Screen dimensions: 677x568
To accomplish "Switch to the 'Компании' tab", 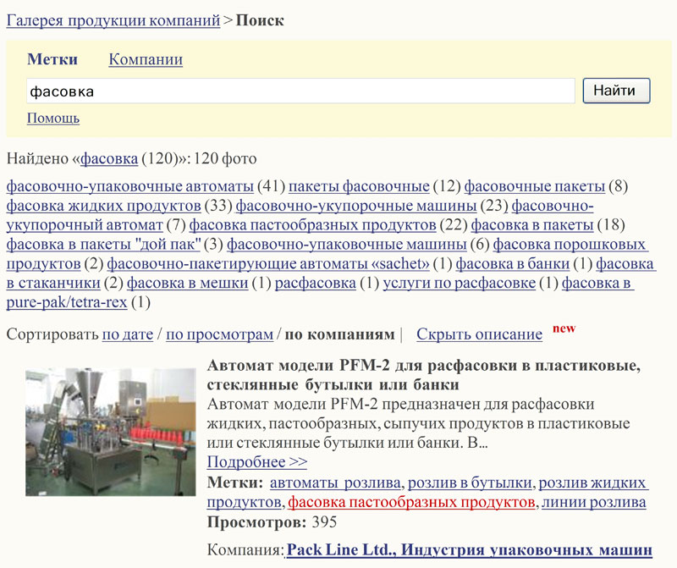I will pyautogui.click(x=146, y=59).
